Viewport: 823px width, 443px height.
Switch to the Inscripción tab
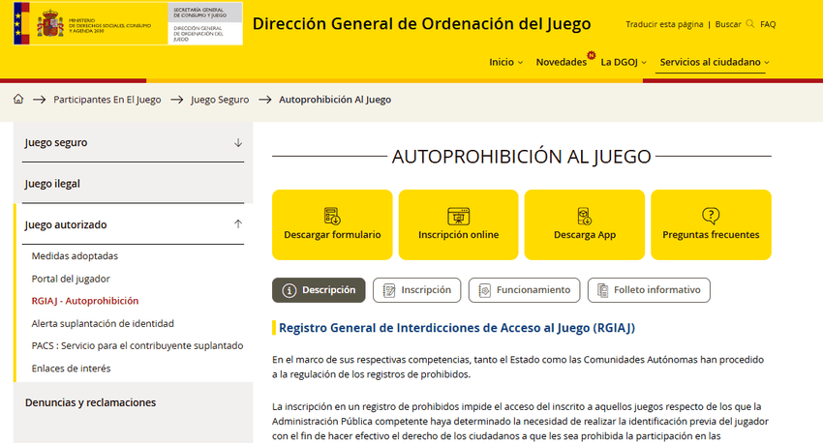click(x=416, y=290)
